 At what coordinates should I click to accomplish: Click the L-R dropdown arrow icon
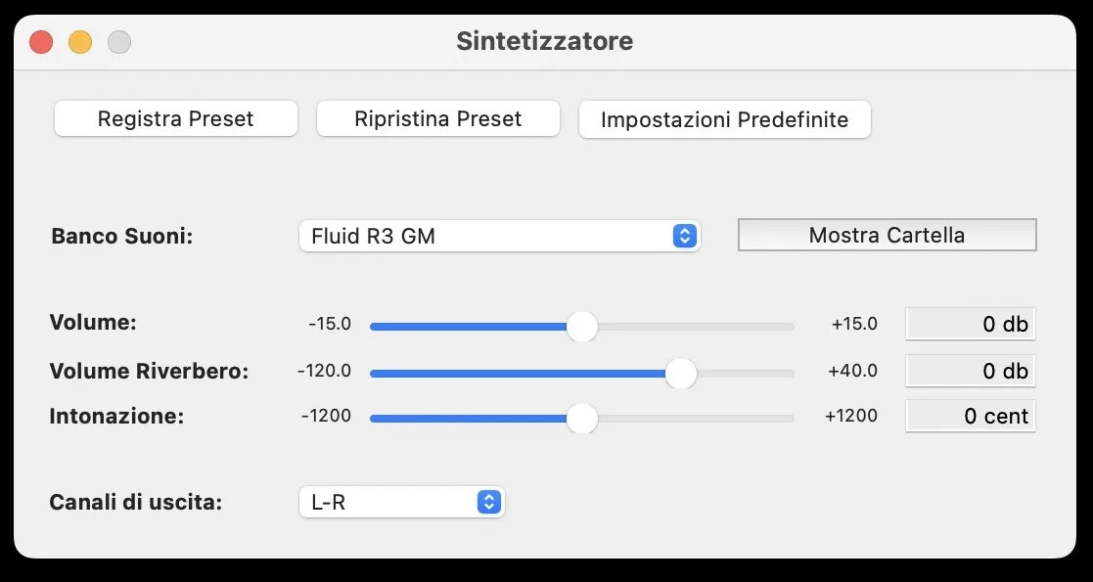(x=488, y=503)
